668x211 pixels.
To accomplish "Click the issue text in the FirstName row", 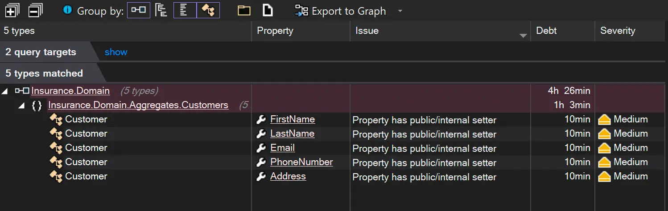I will click(425, 120).
